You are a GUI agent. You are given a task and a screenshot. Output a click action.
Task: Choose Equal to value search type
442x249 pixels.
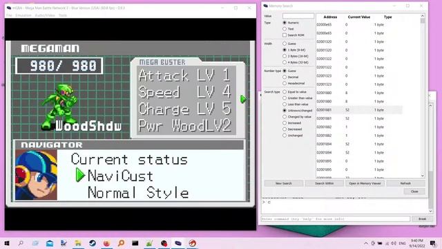[285, 92]
